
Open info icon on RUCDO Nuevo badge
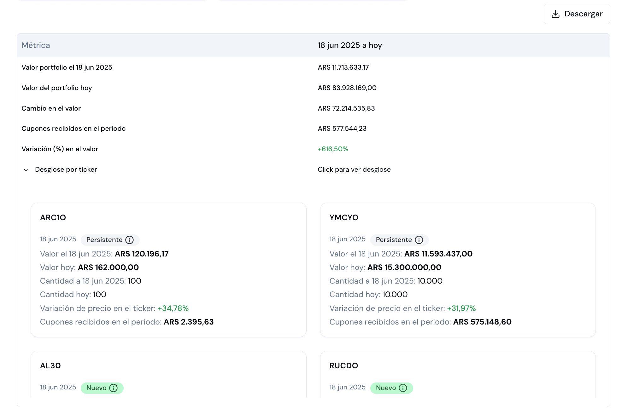[x=403, y=388]
